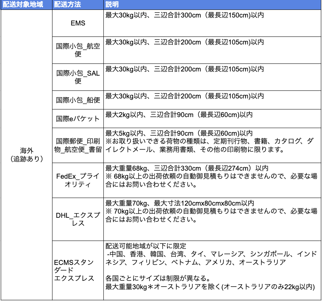
Task: Click the 国際小包_SAL便 method cell
Action: point(78,76)
